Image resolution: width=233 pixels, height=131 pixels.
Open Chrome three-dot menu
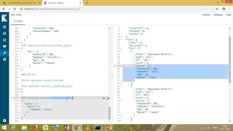pyautogui.click(x=229, y=9)
